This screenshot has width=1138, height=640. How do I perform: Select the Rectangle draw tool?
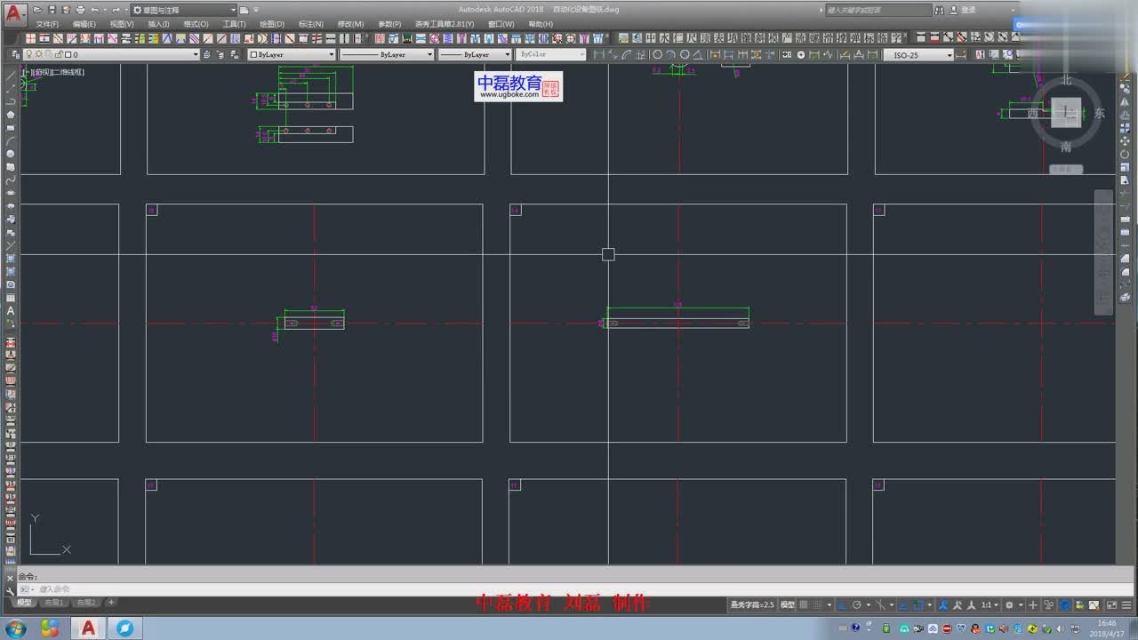pyautogui.click(x=11, y=128)
